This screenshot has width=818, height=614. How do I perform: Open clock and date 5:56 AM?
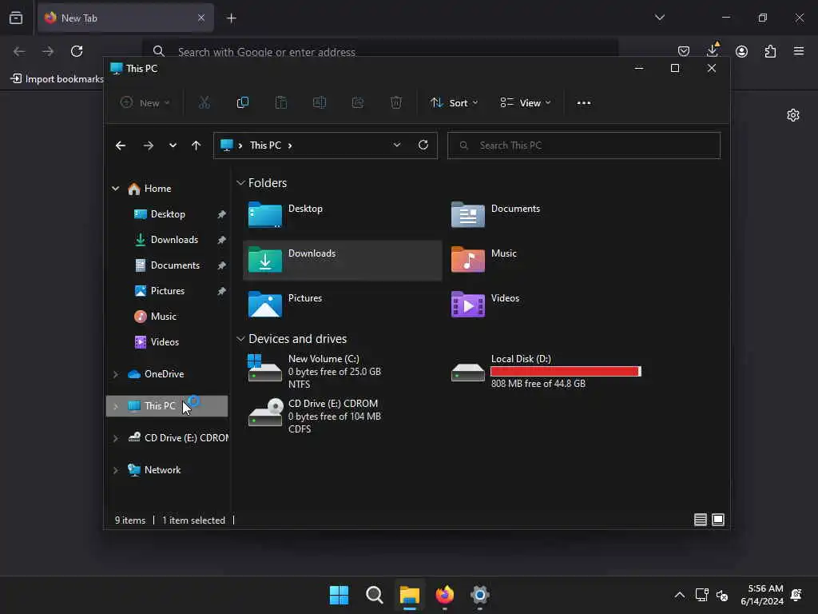[x=762, y=595]
